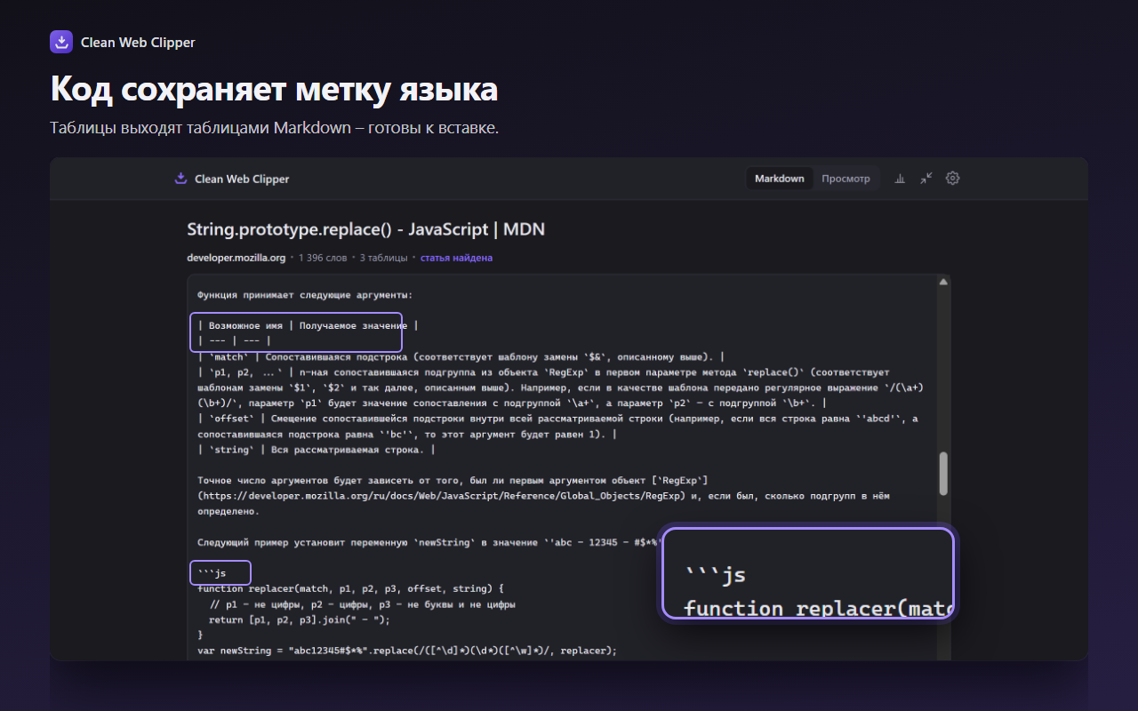Click the '`p1, p2, ...`' table row text
Image resolution: width=1138 pixels, height=711 pixels.
pos(560,387)
